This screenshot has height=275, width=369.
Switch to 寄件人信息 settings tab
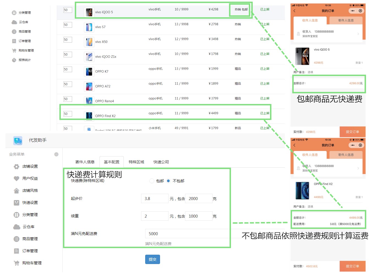click(x=85, y=162)
